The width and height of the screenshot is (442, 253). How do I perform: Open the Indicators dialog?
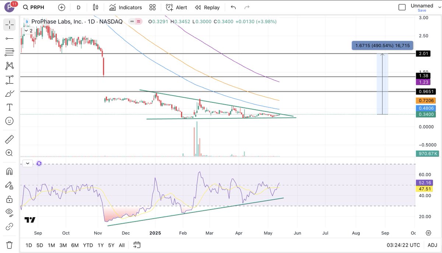126,7
